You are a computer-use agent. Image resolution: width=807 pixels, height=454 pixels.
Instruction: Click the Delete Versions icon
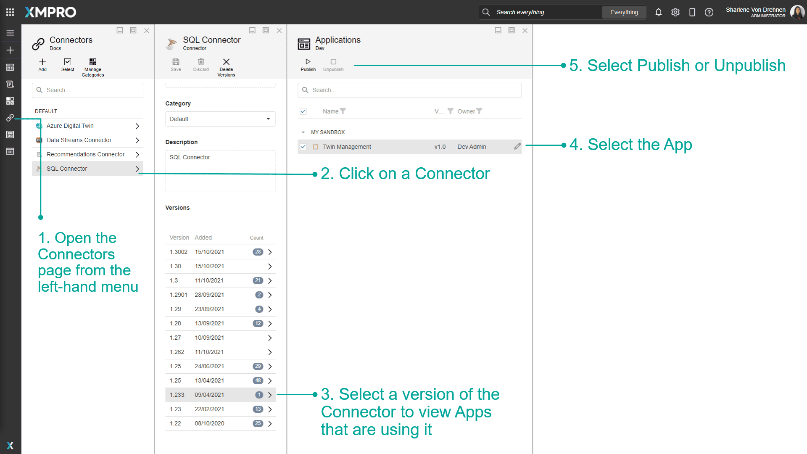(226, 62)
